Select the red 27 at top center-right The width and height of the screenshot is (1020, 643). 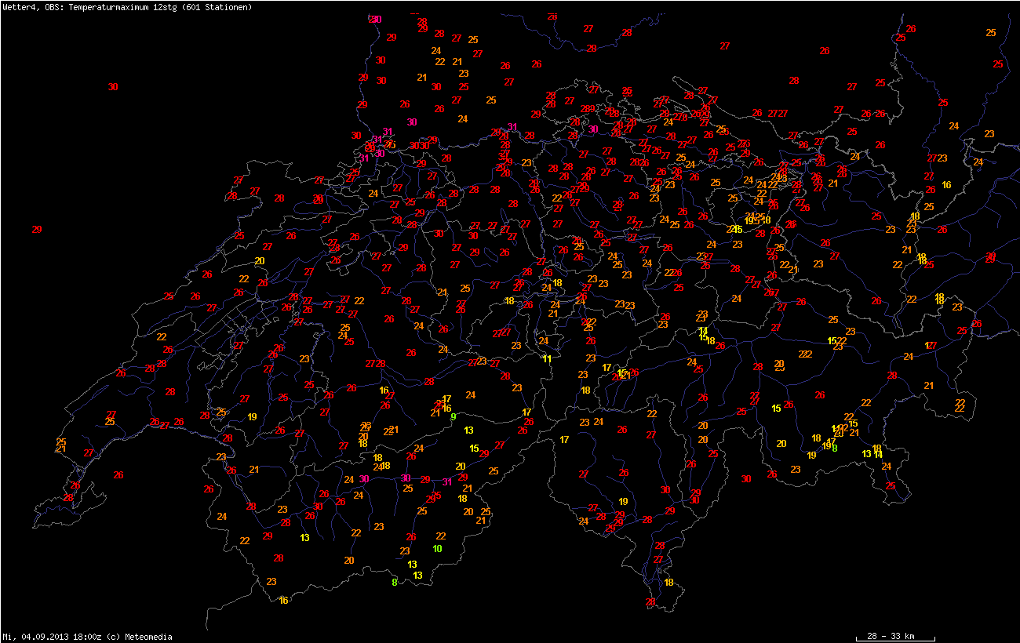725,46
